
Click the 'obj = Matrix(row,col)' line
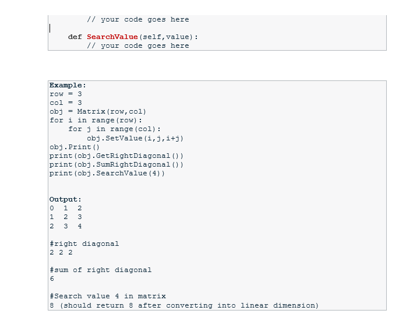98,112
